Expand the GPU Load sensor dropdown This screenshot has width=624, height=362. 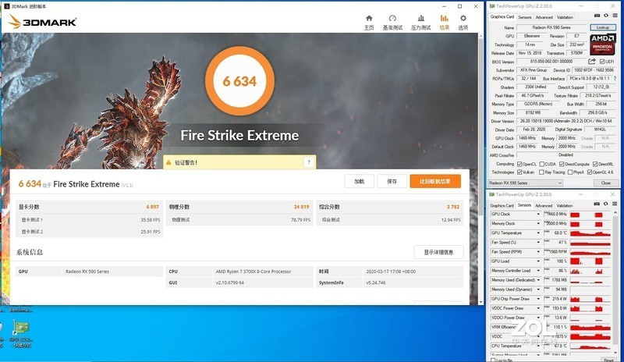(x=538, y=261)
